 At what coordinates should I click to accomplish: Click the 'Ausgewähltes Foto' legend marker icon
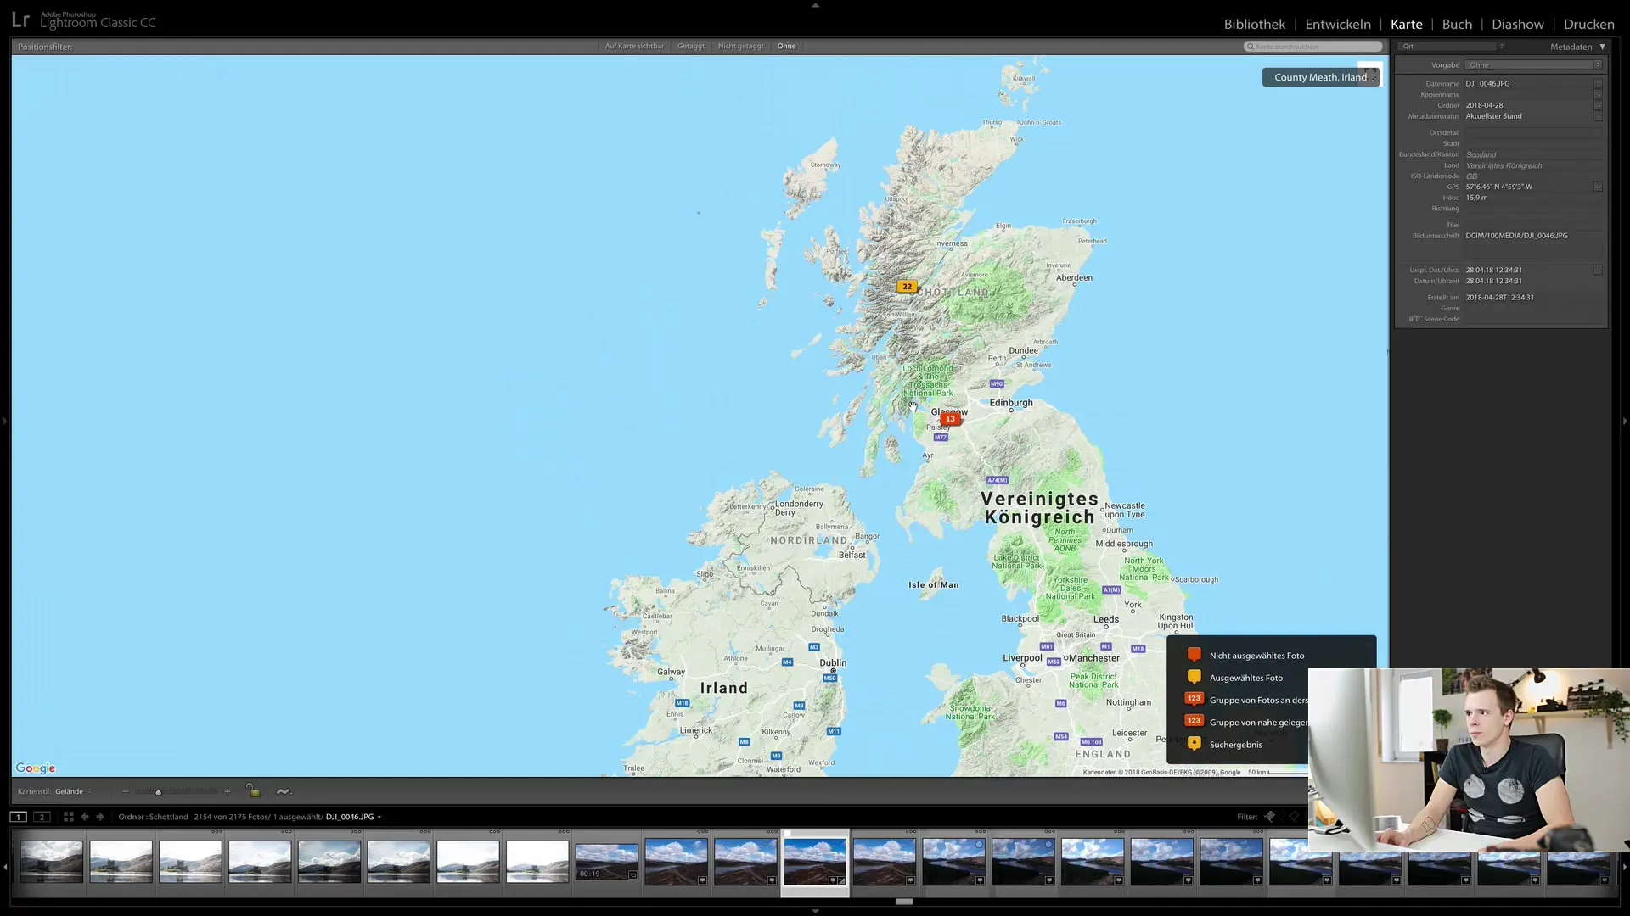[x=1194, y=677]
